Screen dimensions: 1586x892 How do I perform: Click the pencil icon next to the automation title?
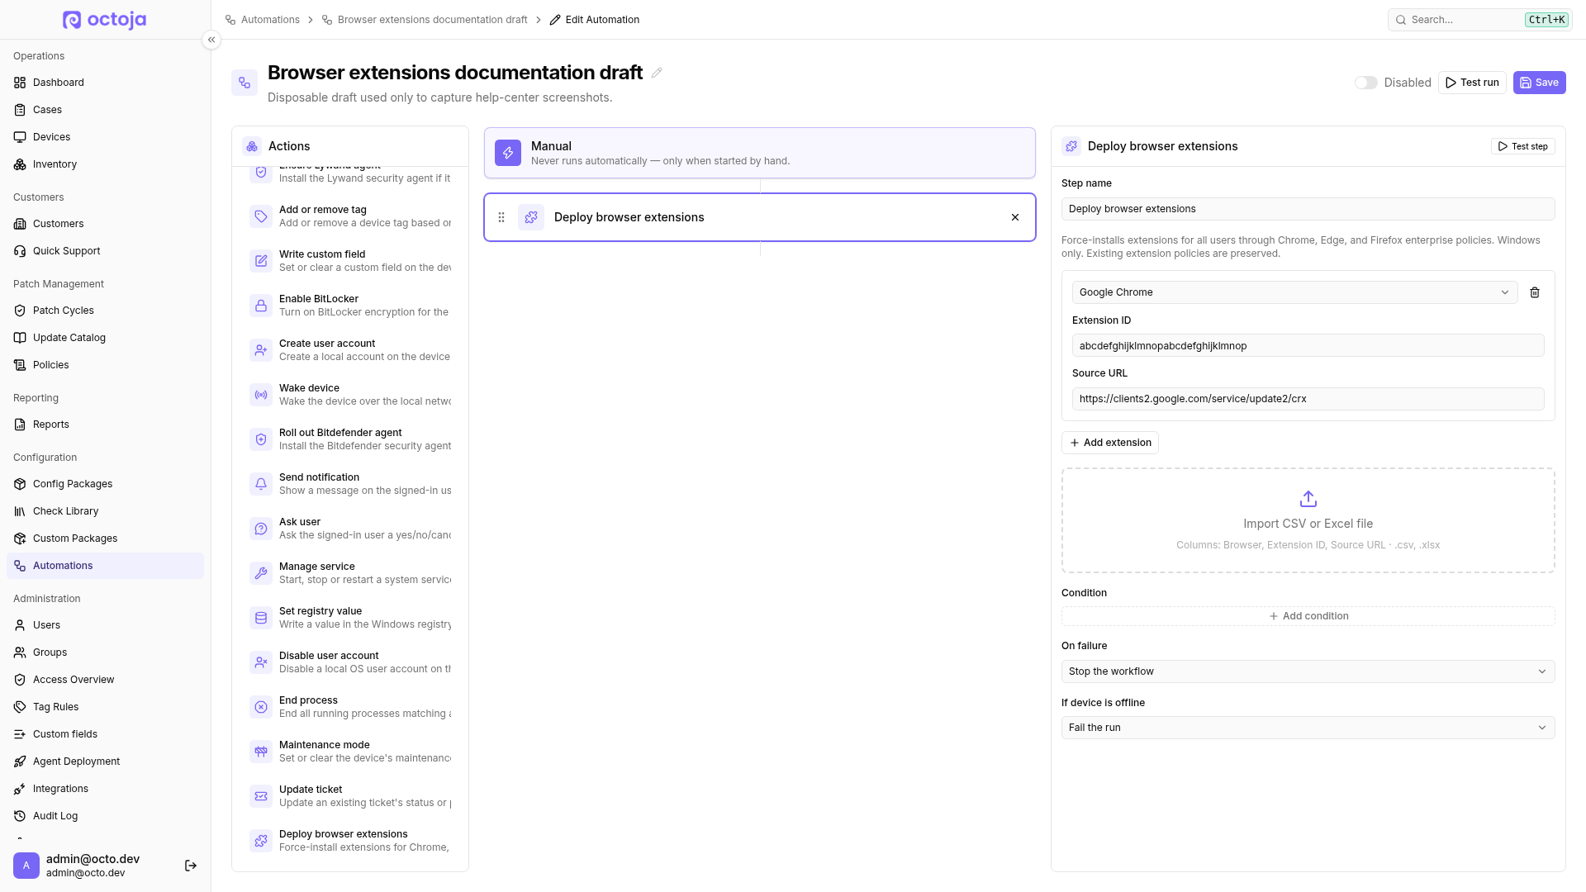point(657,73)
